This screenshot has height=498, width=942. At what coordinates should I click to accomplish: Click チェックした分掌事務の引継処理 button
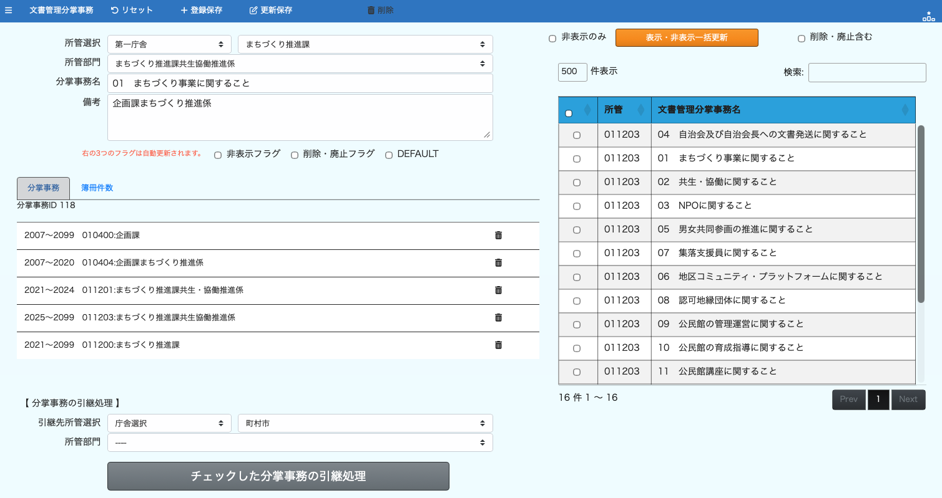278,476
